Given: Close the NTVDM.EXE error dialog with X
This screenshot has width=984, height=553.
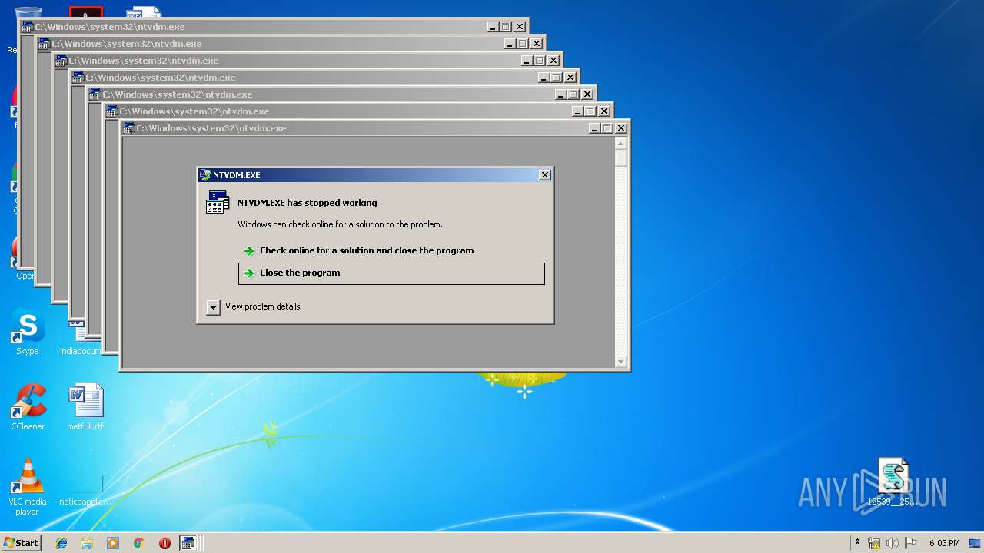Looking at the screenshot, I should point(545,175).
